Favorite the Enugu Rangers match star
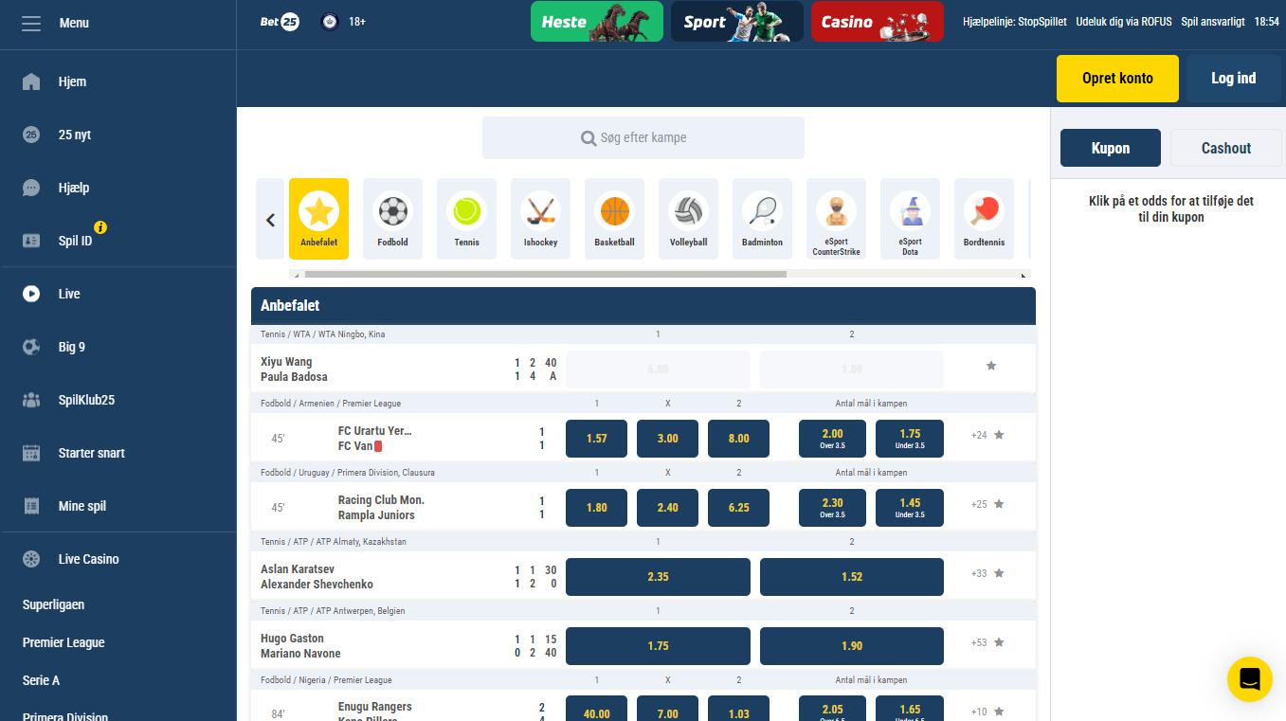Image resolution: width=1286 pixels, height=721 pixels. point(999,712)
